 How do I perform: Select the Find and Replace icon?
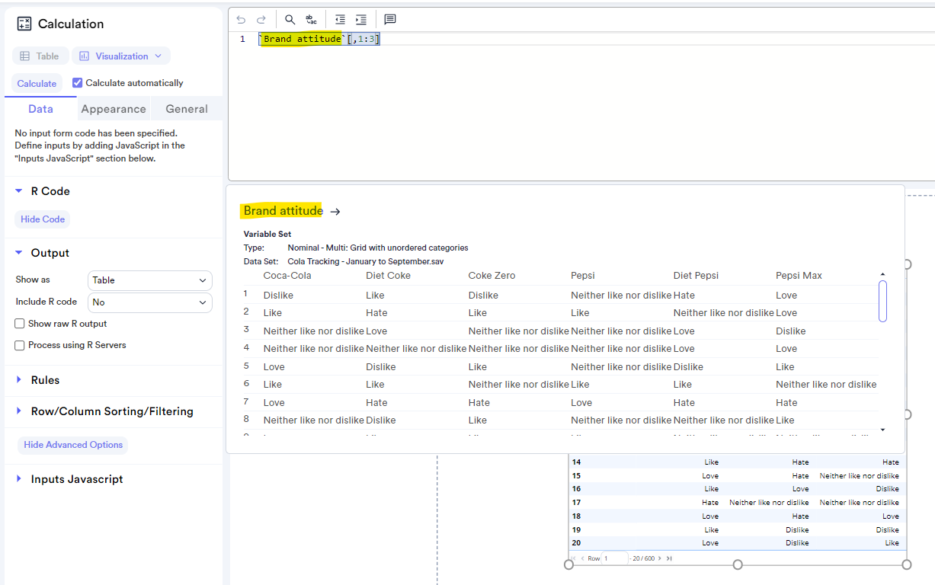pos(310,19)
